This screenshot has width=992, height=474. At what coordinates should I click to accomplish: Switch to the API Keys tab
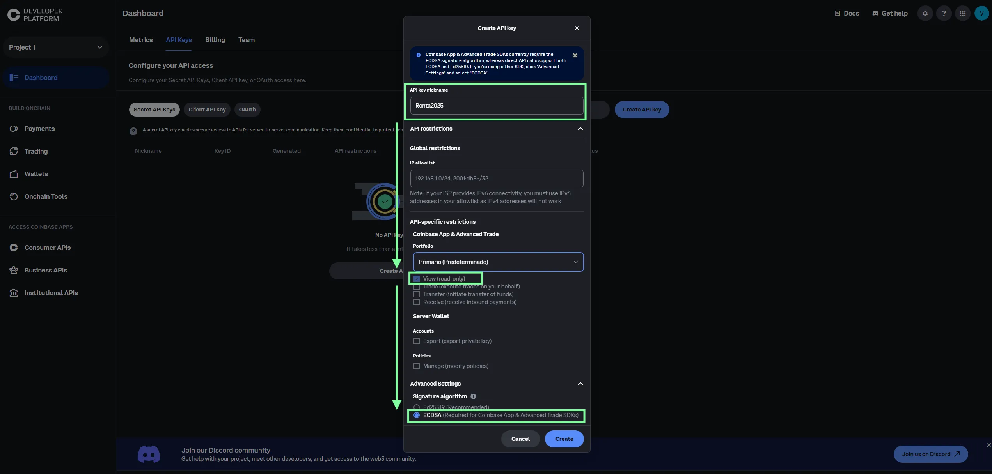coord(179,40)
